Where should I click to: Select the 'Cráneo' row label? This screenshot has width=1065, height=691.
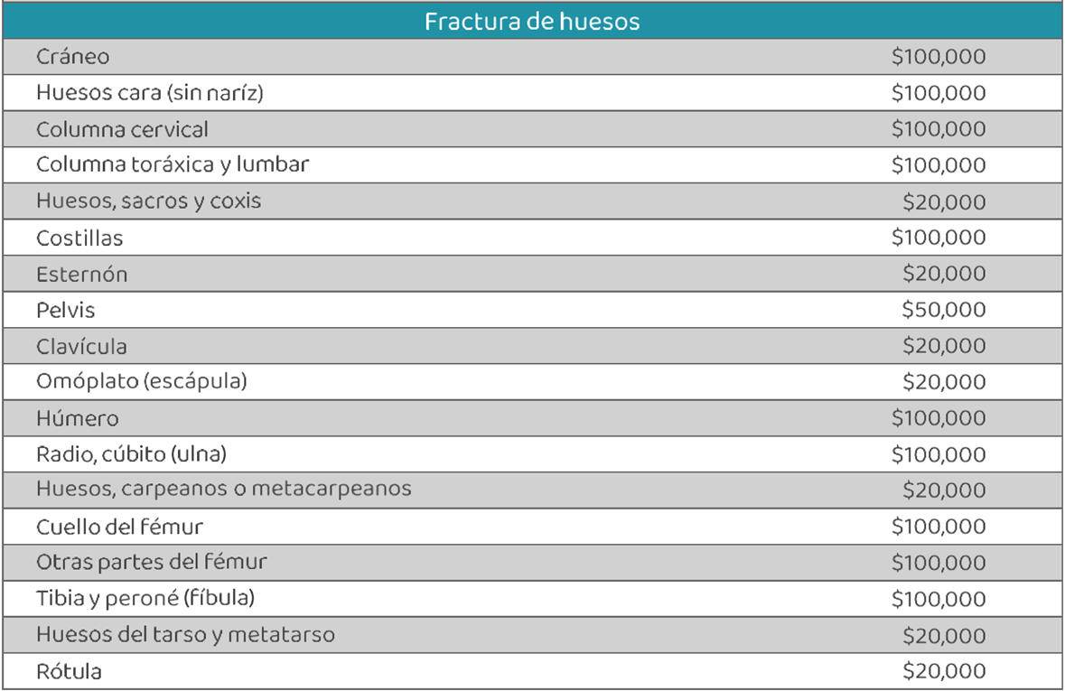[73, 57]
